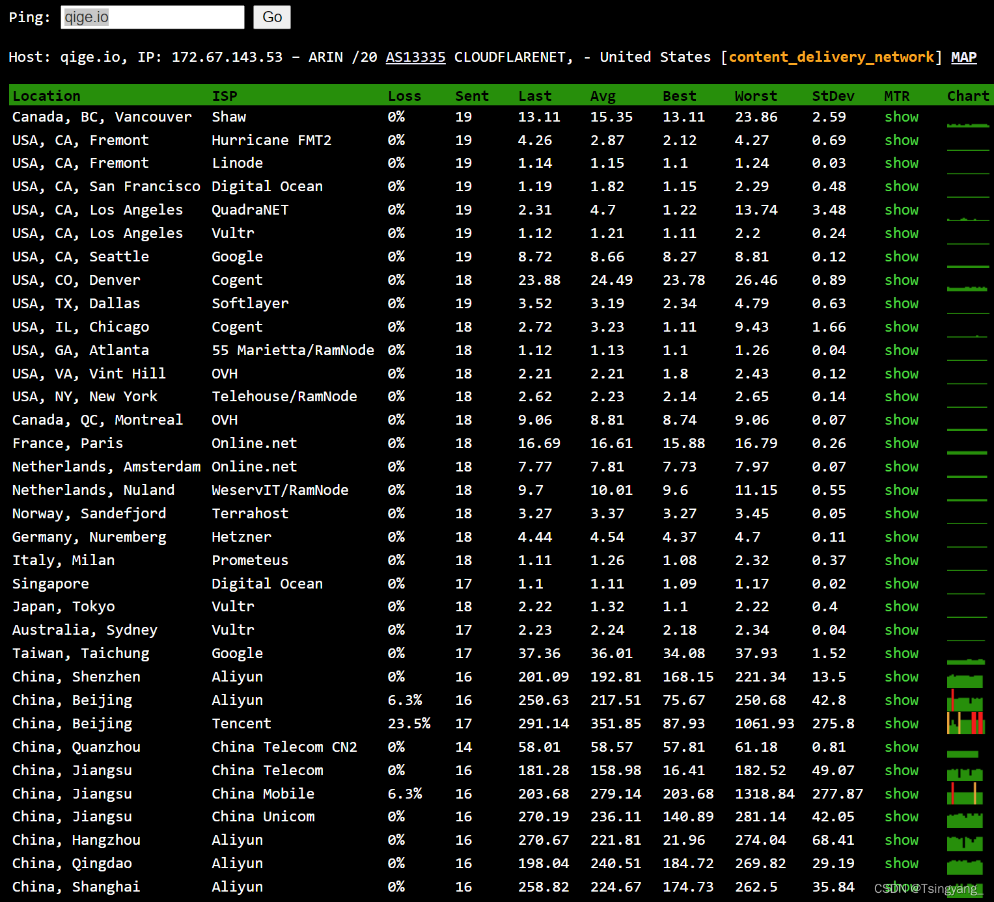Viewport: 994px width, 902px height.
Task: Show MTR for China, Hangzhou row
Action: point(902,840)
